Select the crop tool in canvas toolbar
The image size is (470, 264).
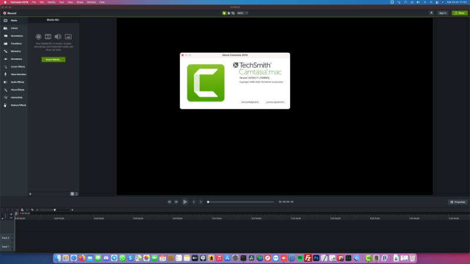point(233,12)
